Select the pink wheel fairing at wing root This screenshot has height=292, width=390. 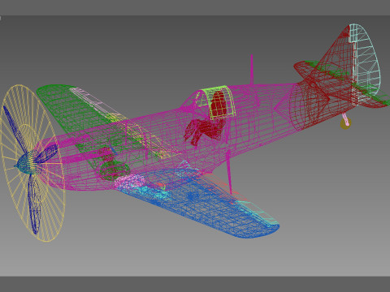130,182
